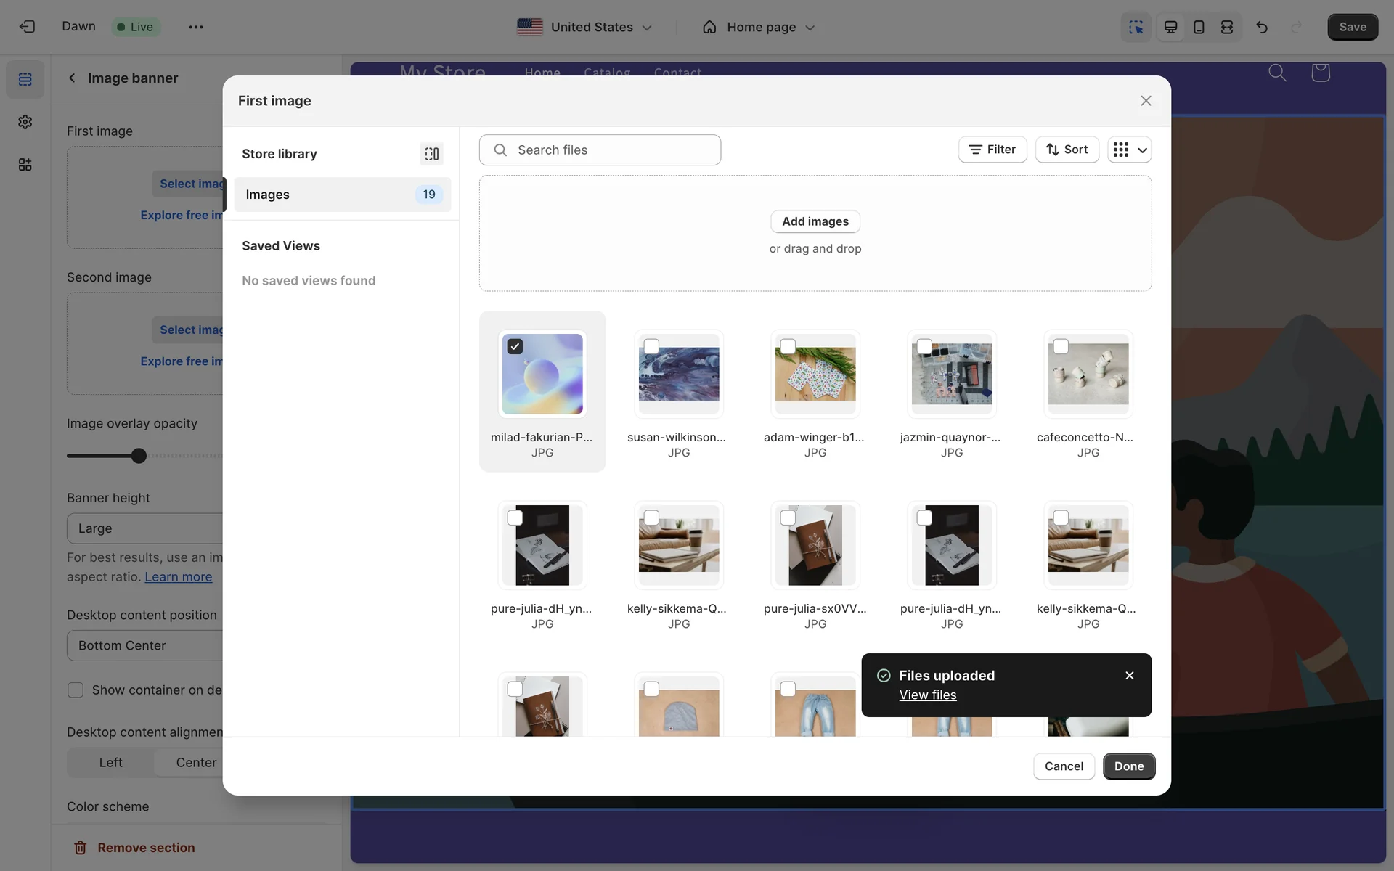Open the Sort menu
The width and height of the screenshot is (1394, 871).
(x=1067, y=150)
